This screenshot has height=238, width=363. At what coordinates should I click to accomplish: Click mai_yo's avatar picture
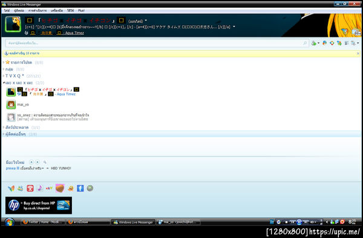pos(11,104)
